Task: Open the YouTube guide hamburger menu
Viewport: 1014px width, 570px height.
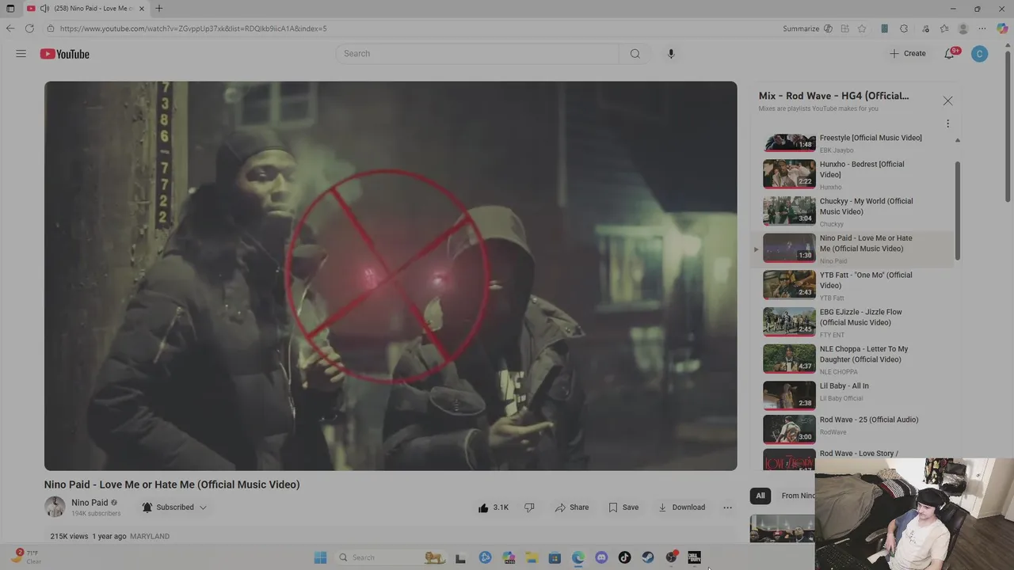Action: click(x=21, y=54)
